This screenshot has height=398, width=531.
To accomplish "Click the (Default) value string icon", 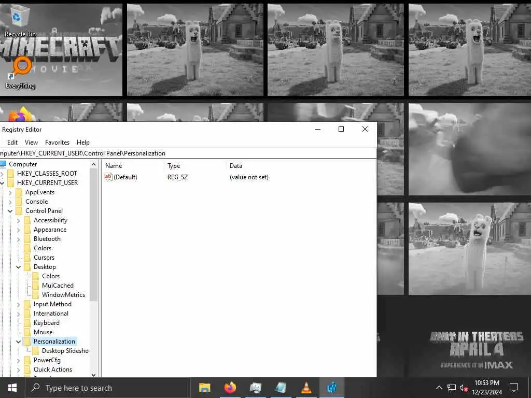I will pos(108,177).
